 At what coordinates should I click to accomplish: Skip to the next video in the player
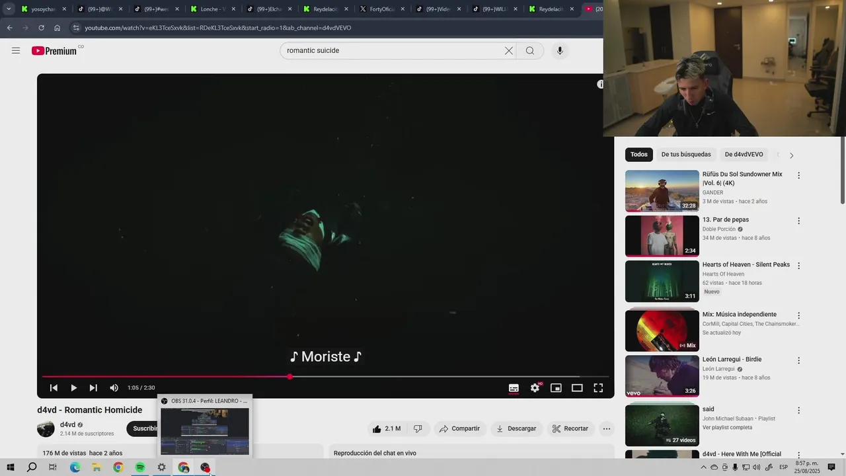pyautogui.click(x=93, y=388)
